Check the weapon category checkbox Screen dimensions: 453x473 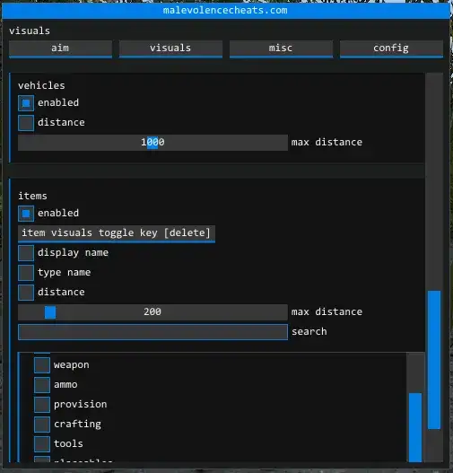click(x=42, y=365)
